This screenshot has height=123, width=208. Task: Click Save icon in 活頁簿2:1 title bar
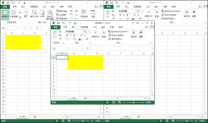pyautogui.click(x=8, y=3)
